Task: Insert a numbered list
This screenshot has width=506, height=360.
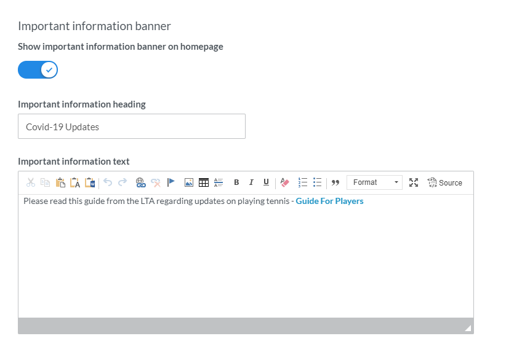Action: tap(302, 182)
